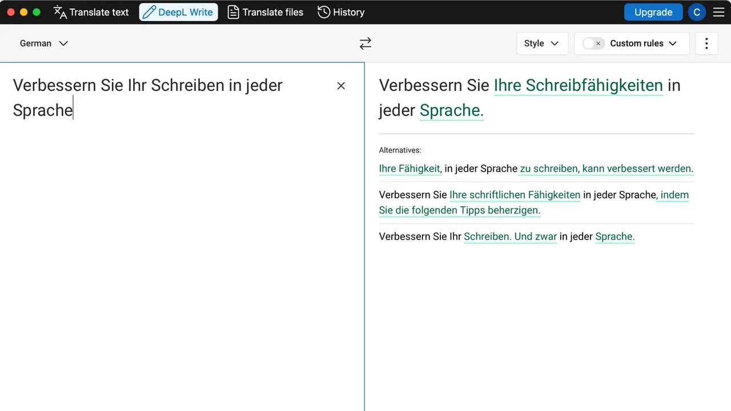Click 'Sie die folgenden Tipps beherzigen.' text

[x=459, y=210]
